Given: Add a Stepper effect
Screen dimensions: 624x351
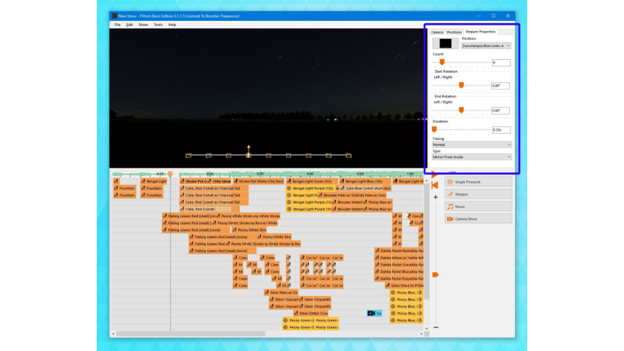Looking at the screenshot, I should click(478, 194).
